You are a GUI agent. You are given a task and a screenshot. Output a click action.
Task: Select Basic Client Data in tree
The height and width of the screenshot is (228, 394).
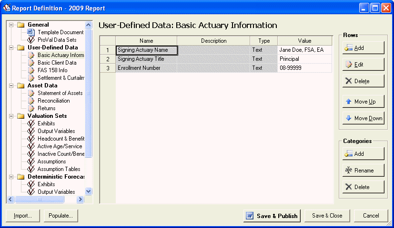click(57, 63)
